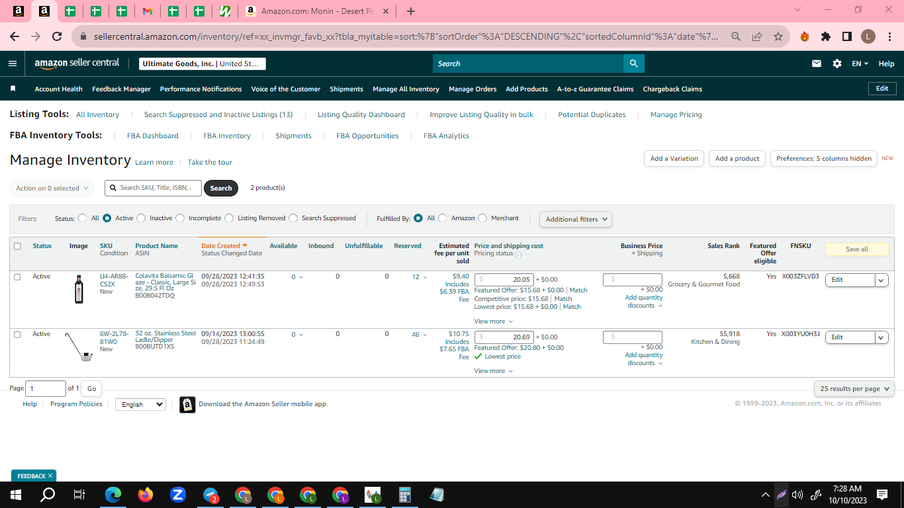Click the Colavita Balsamic product thumbnail

79,289
